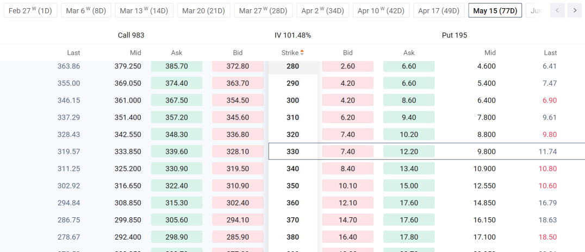Click call bid 336.80 at strike 320

tap(238, 135)
